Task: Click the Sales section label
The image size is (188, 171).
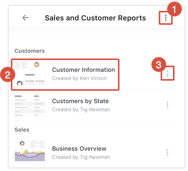Action: point(22,130)
